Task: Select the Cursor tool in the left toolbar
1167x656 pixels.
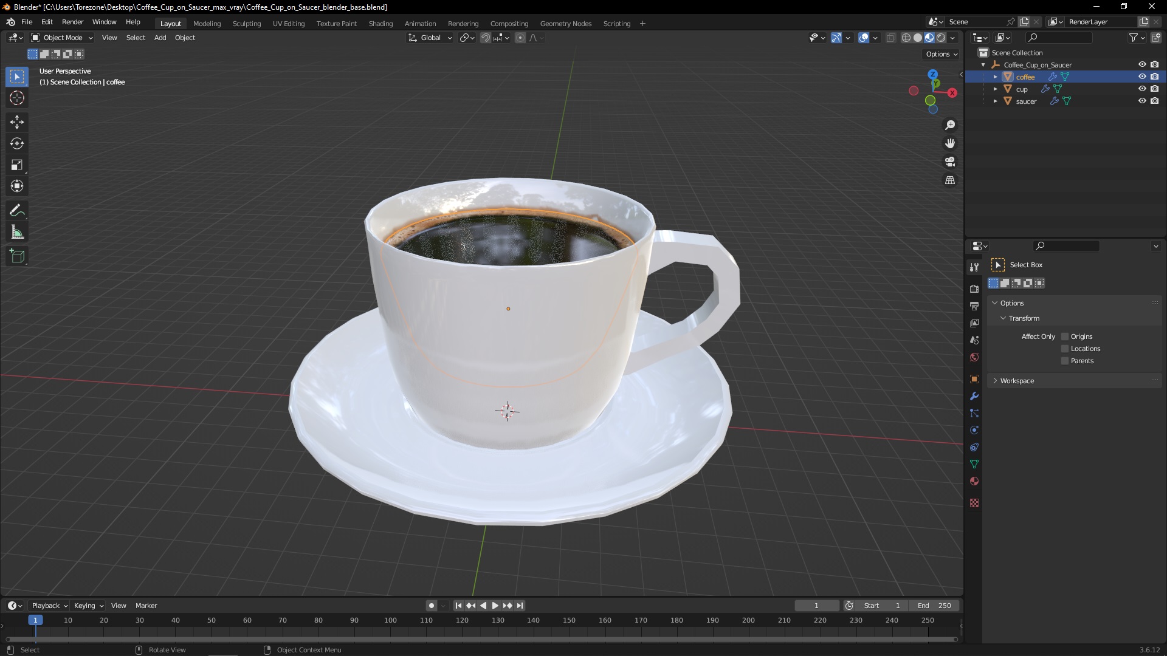Action: [x=17, y=98]
